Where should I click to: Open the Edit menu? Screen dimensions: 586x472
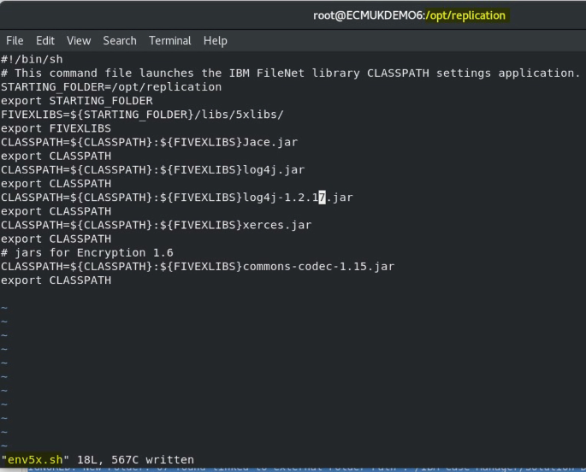tap(44, 40)
